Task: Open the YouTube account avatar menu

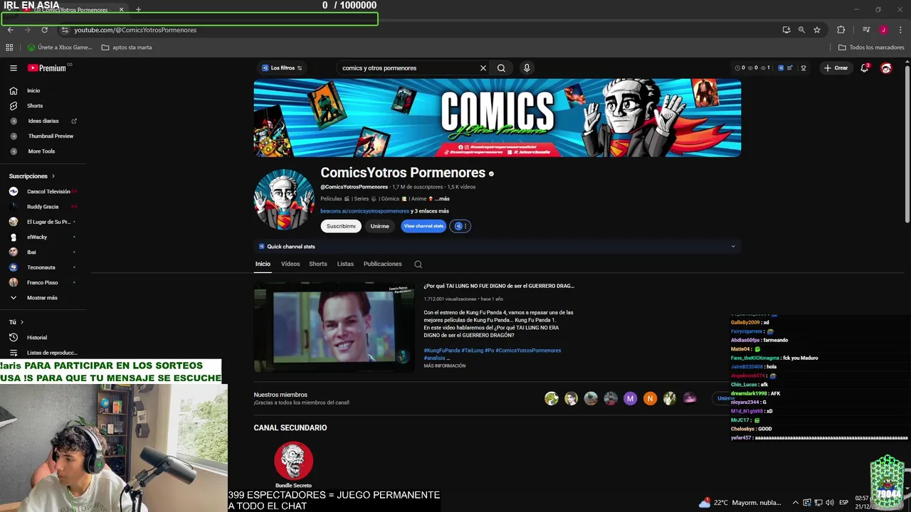Action: [x=886, y=68]
